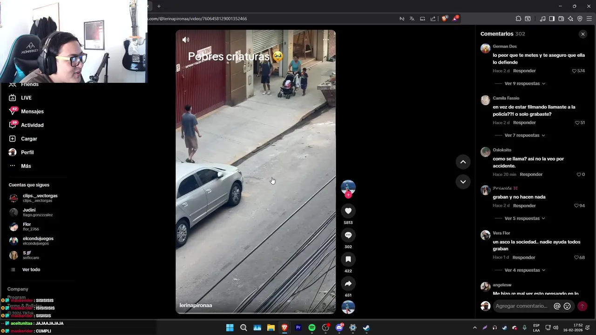Like Vera Flor's comment with 68 likes

pos(576,257)
